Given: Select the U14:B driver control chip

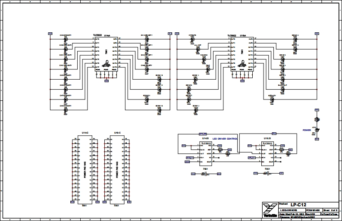Looking at the screenshot, I should click(205, 154).
